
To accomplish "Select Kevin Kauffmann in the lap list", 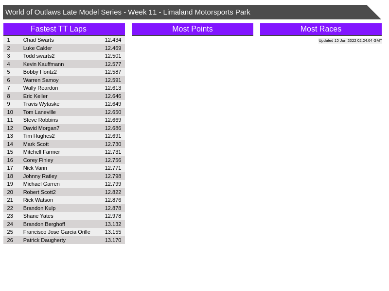I will (43, 64).
